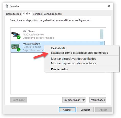
Task: Click the Mezcla estéreo level meter
Action: coord(102,43)
